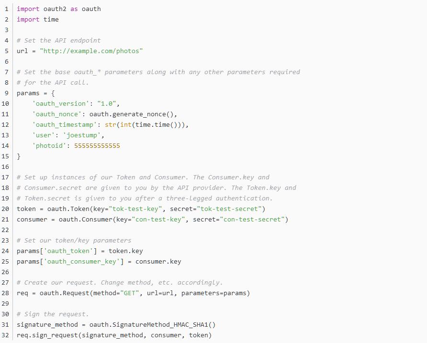
Task: Click the URL string "http://example.com/photos"
Action: click(x=91, y=51)
